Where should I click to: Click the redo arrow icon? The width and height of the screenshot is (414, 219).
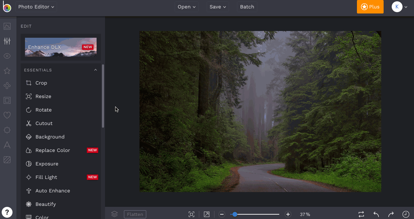[391, 214]
